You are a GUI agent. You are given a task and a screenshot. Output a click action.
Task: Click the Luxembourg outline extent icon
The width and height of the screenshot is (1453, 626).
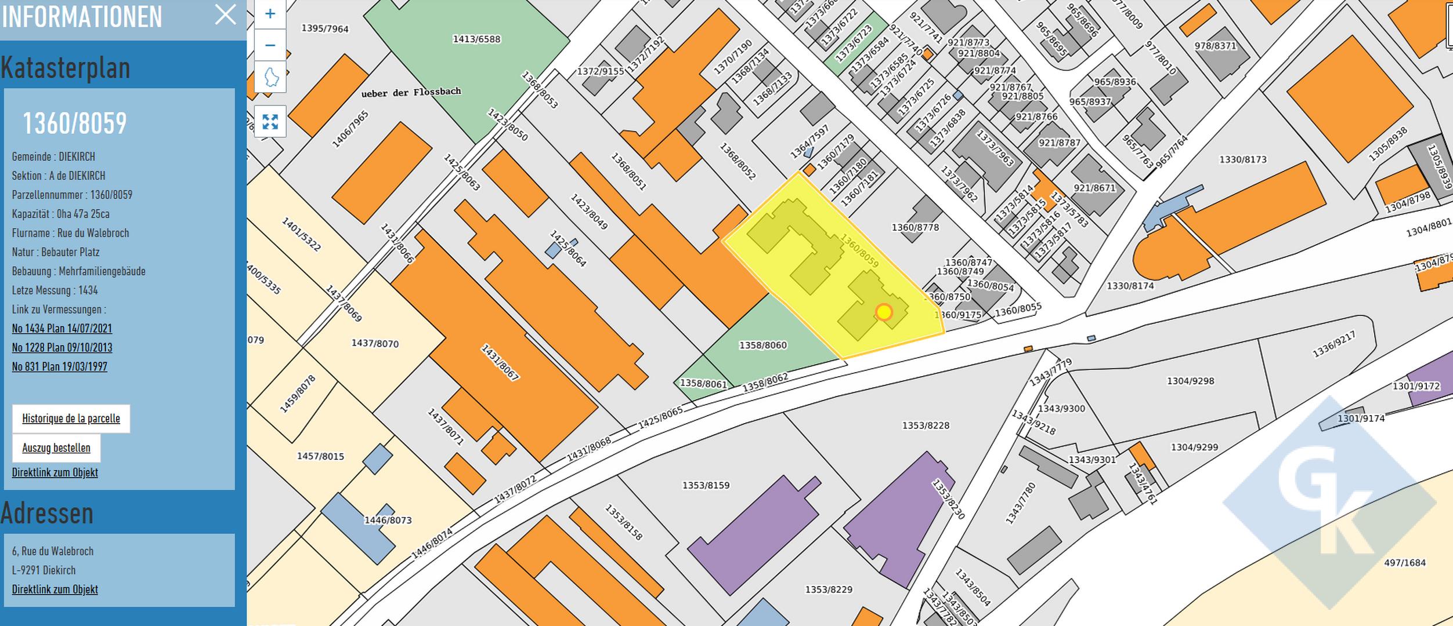pos(270,77)
